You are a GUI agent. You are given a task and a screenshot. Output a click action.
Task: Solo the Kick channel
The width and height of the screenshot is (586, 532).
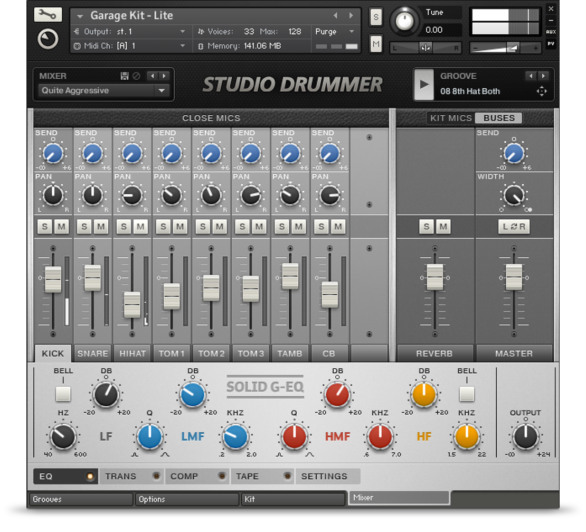tap(45, 227)
